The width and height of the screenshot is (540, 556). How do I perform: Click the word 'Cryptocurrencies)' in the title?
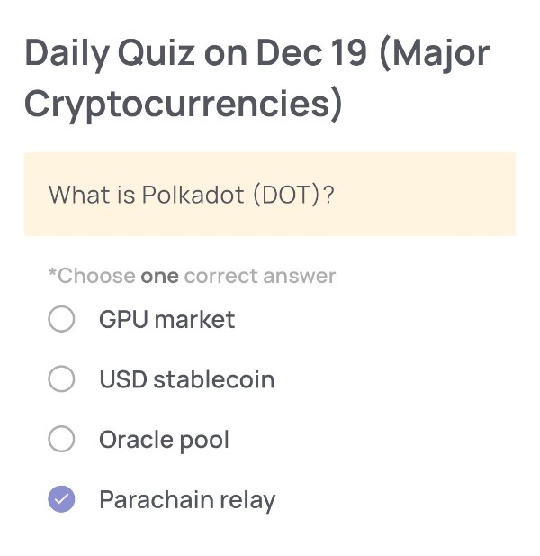184,104
